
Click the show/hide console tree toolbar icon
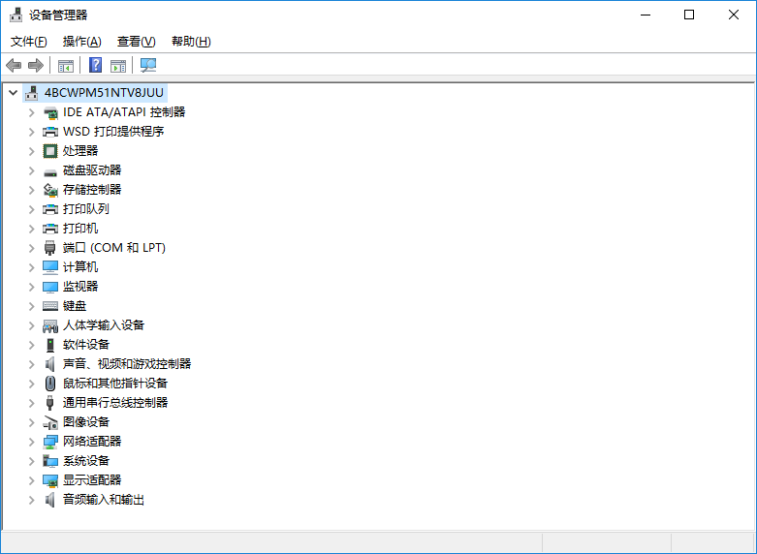tap(66, 65)
